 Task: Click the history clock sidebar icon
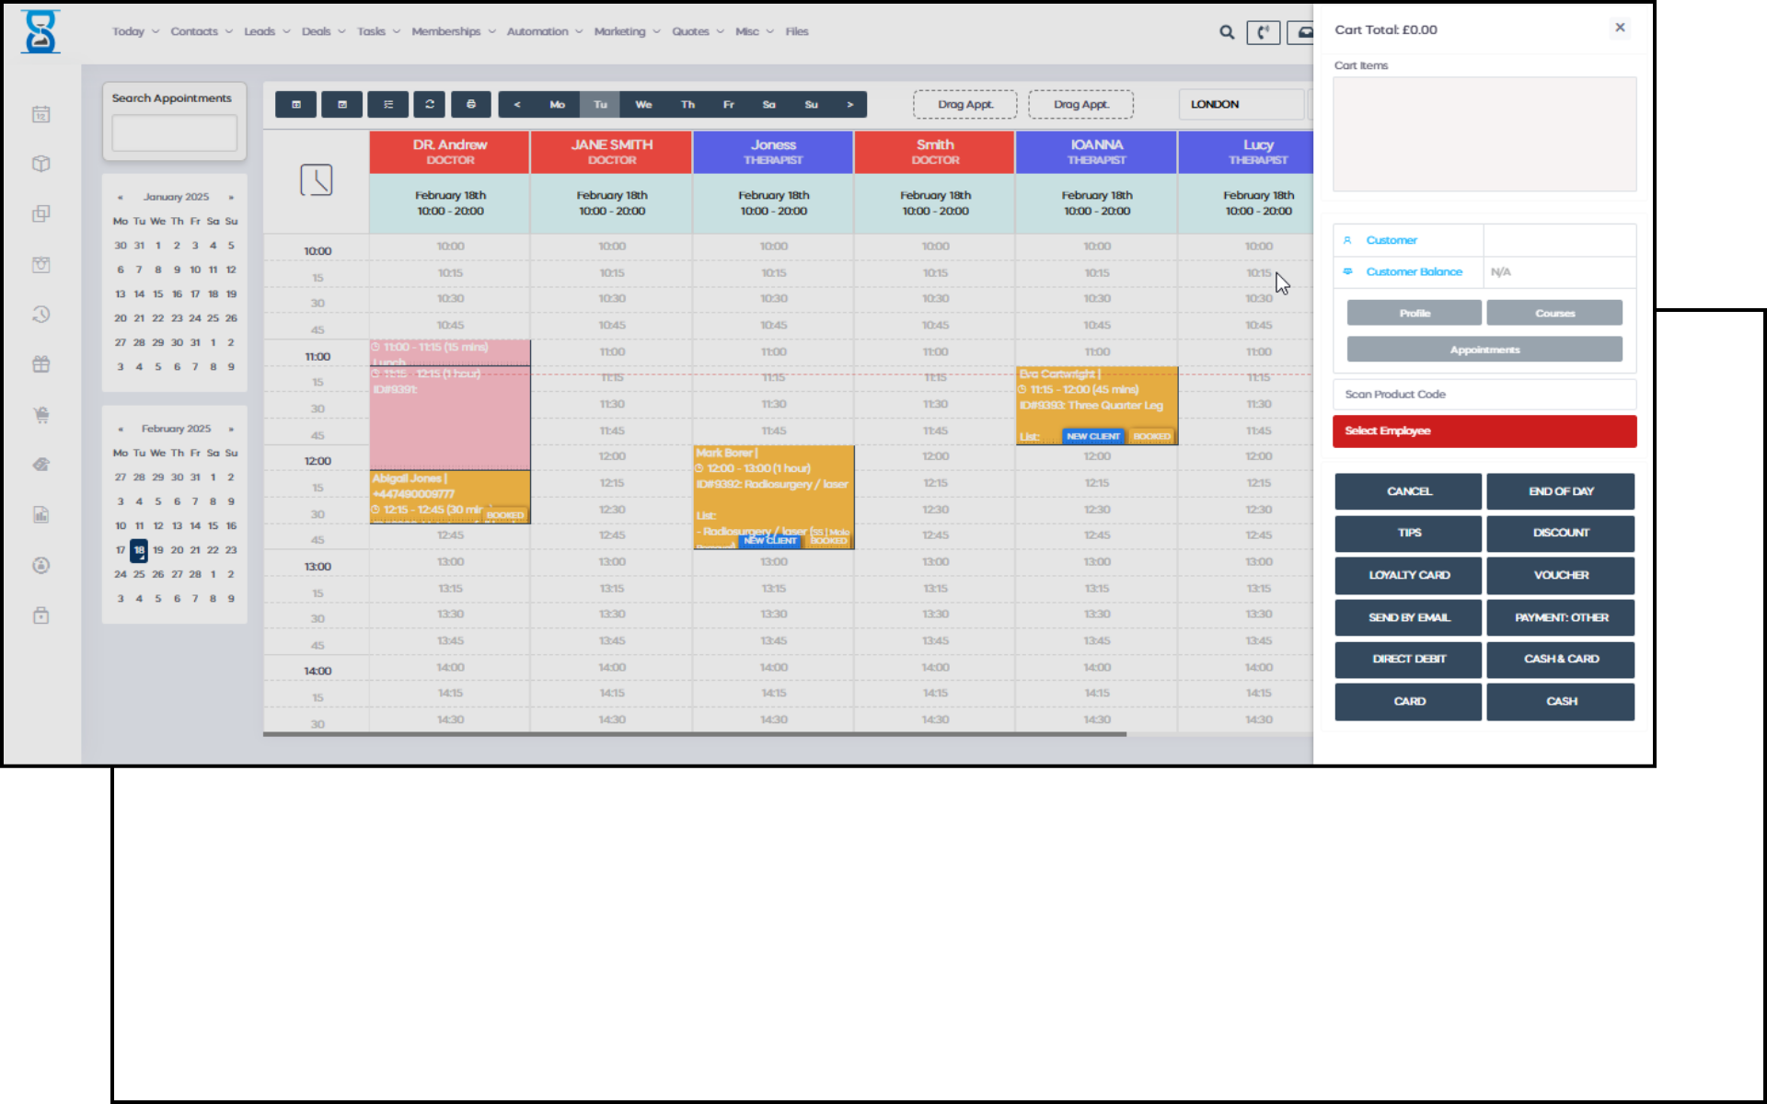point(41,315)
